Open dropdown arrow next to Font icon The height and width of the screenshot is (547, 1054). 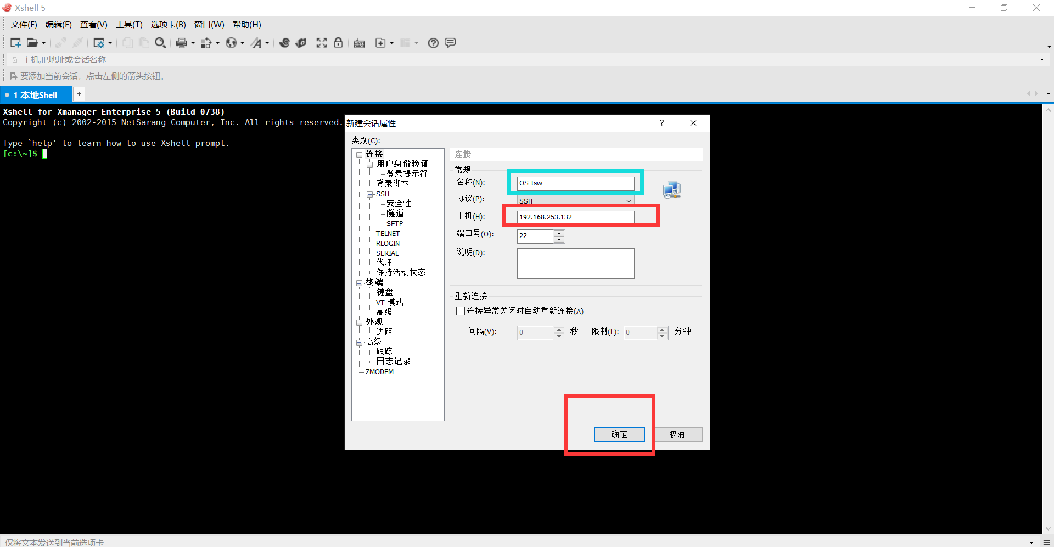[267, 43]
